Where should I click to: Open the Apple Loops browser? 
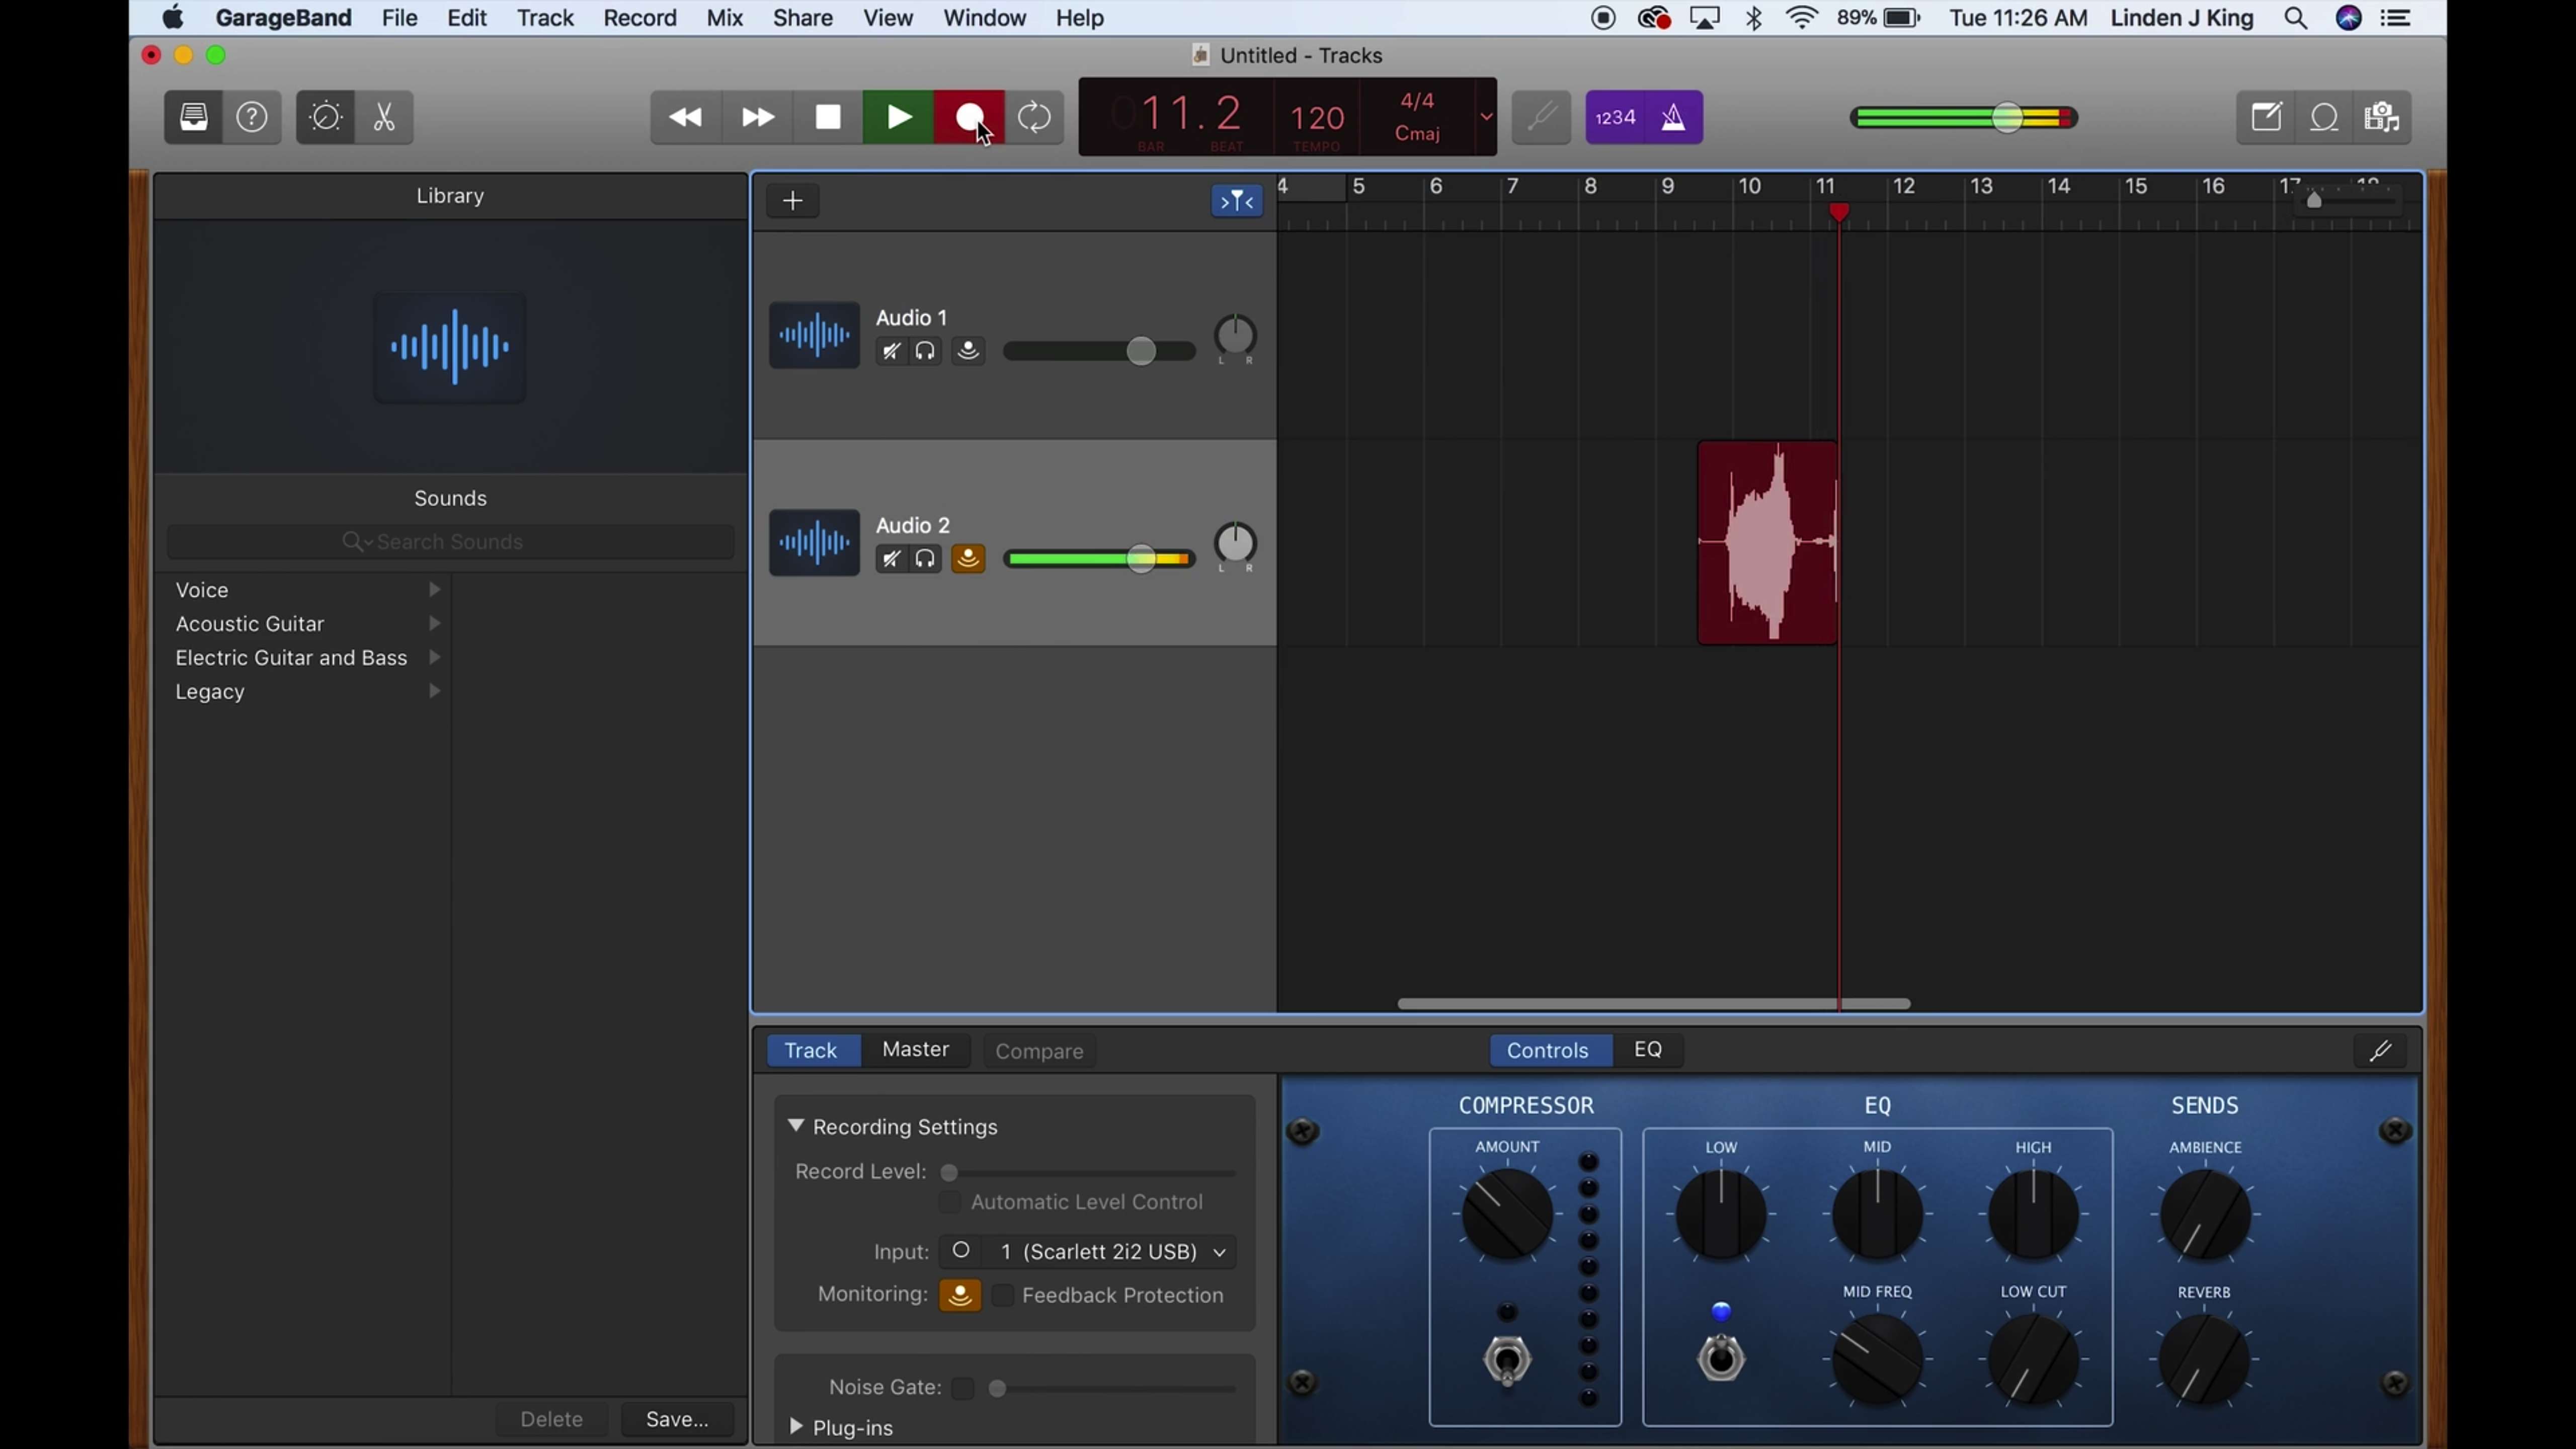pos(2325,118)
